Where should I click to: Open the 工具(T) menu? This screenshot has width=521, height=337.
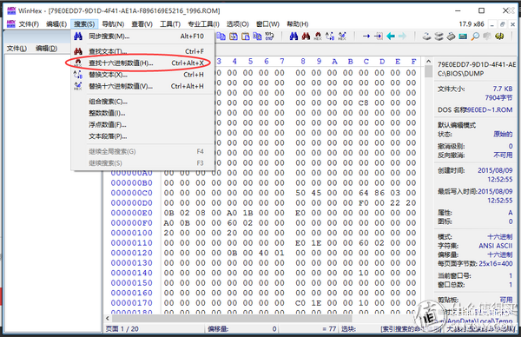(170, 24)
